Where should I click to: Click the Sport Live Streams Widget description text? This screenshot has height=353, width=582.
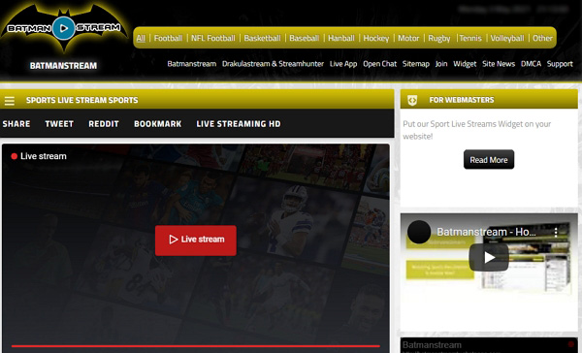[477, 130]
